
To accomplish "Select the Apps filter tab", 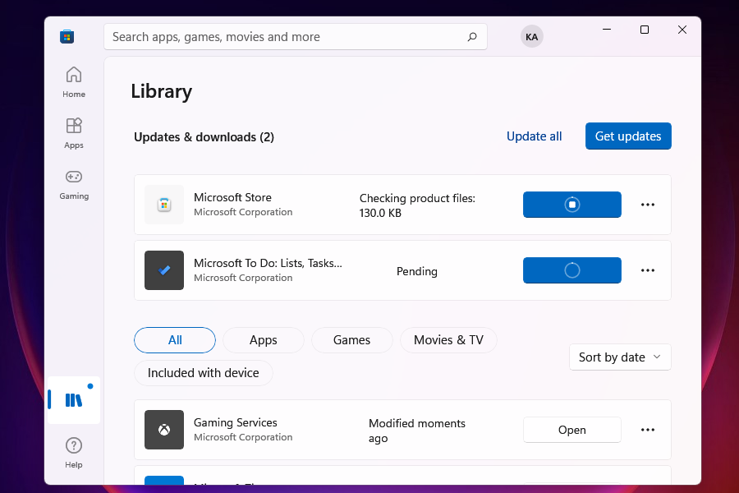I will click(x=264, y=340).
